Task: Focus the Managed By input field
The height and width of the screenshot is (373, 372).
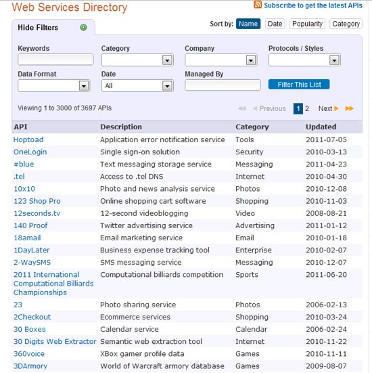Action: click(223, 85)
